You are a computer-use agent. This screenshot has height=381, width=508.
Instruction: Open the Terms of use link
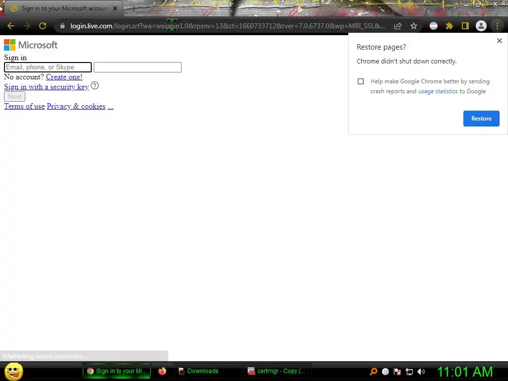24,106
